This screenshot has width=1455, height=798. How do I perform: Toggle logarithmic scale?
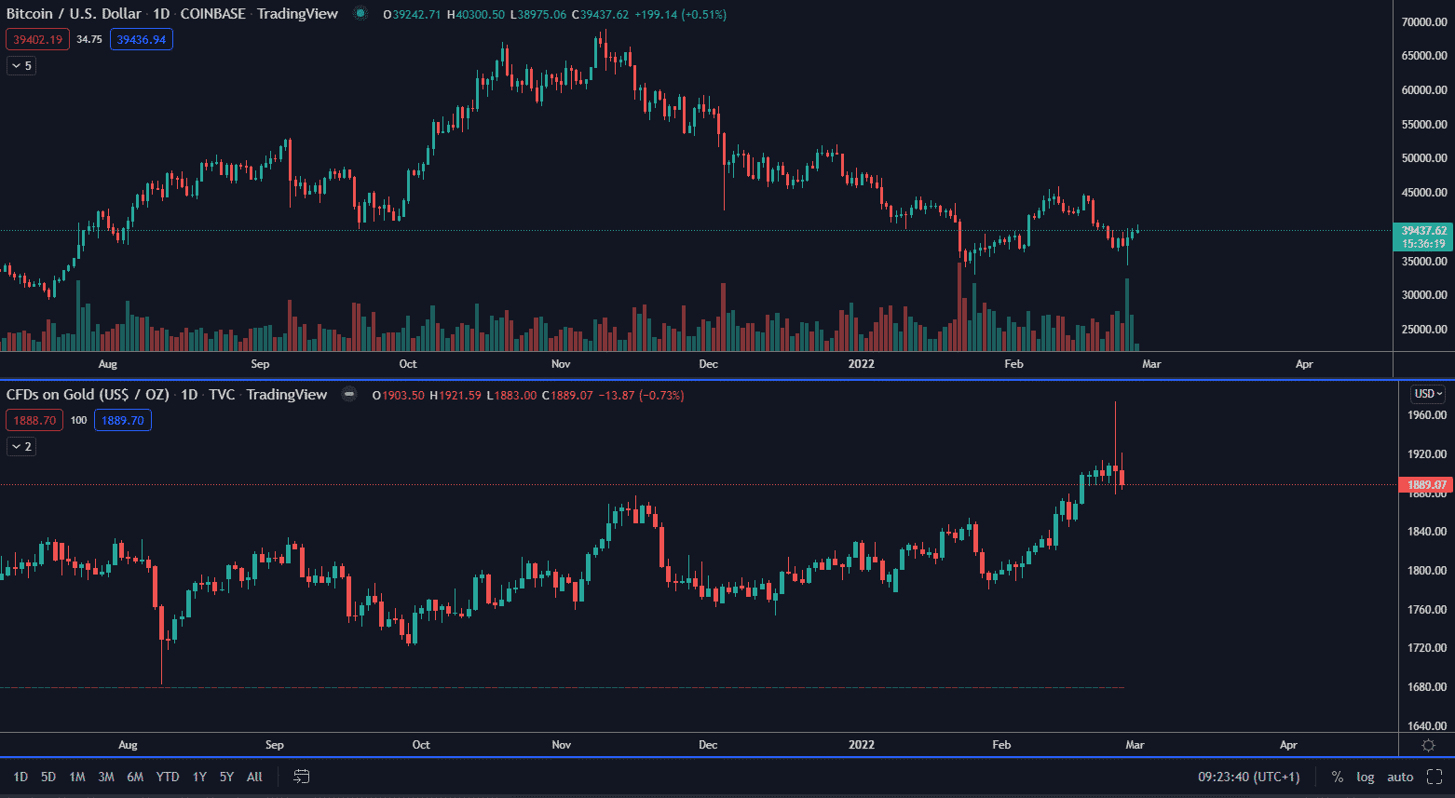(1365, 777)
